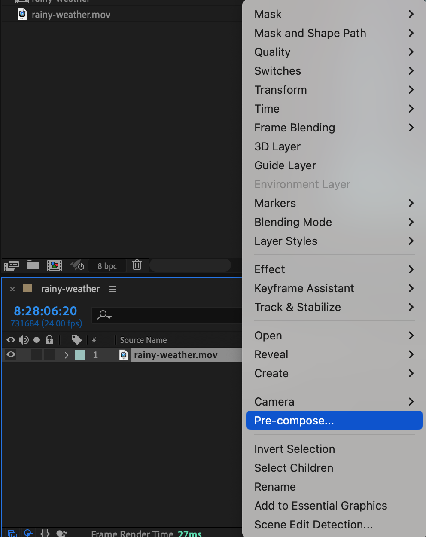Close the rainy-weather timeline tab
426x537 pixels.
click(x=12, y=289)
